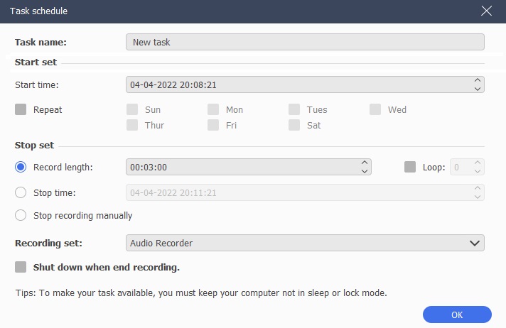The image size is (506, 328).
Task: Increase Record length with up arrow
Action: click(x=365, y=163)
